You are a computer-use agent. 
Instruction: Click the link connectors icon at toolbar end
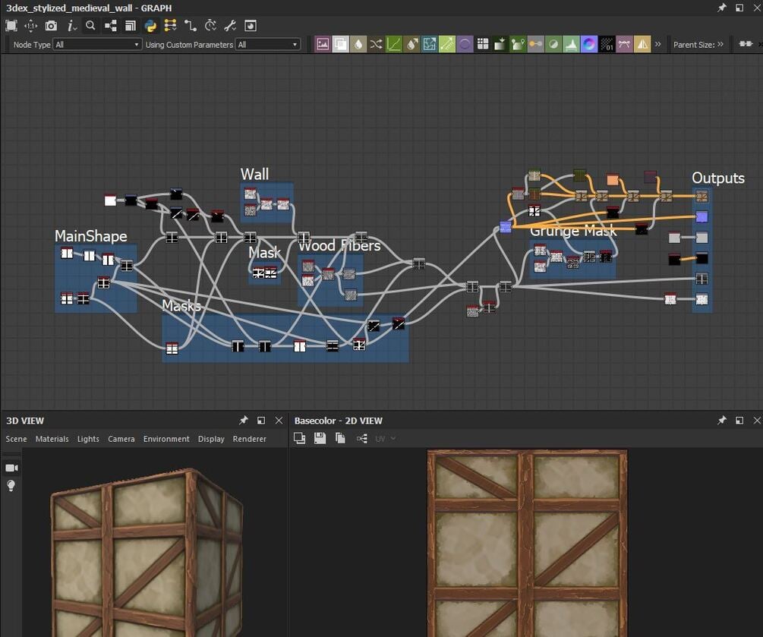[x=746, y=44]
